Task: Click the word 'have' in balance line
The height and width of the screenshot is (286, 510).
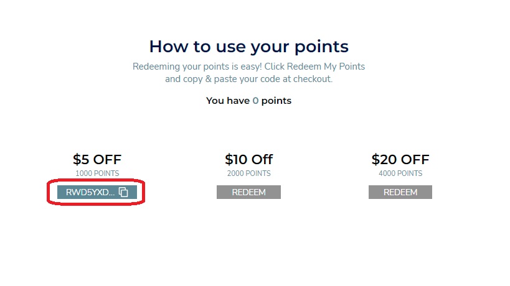Action: 238,101
